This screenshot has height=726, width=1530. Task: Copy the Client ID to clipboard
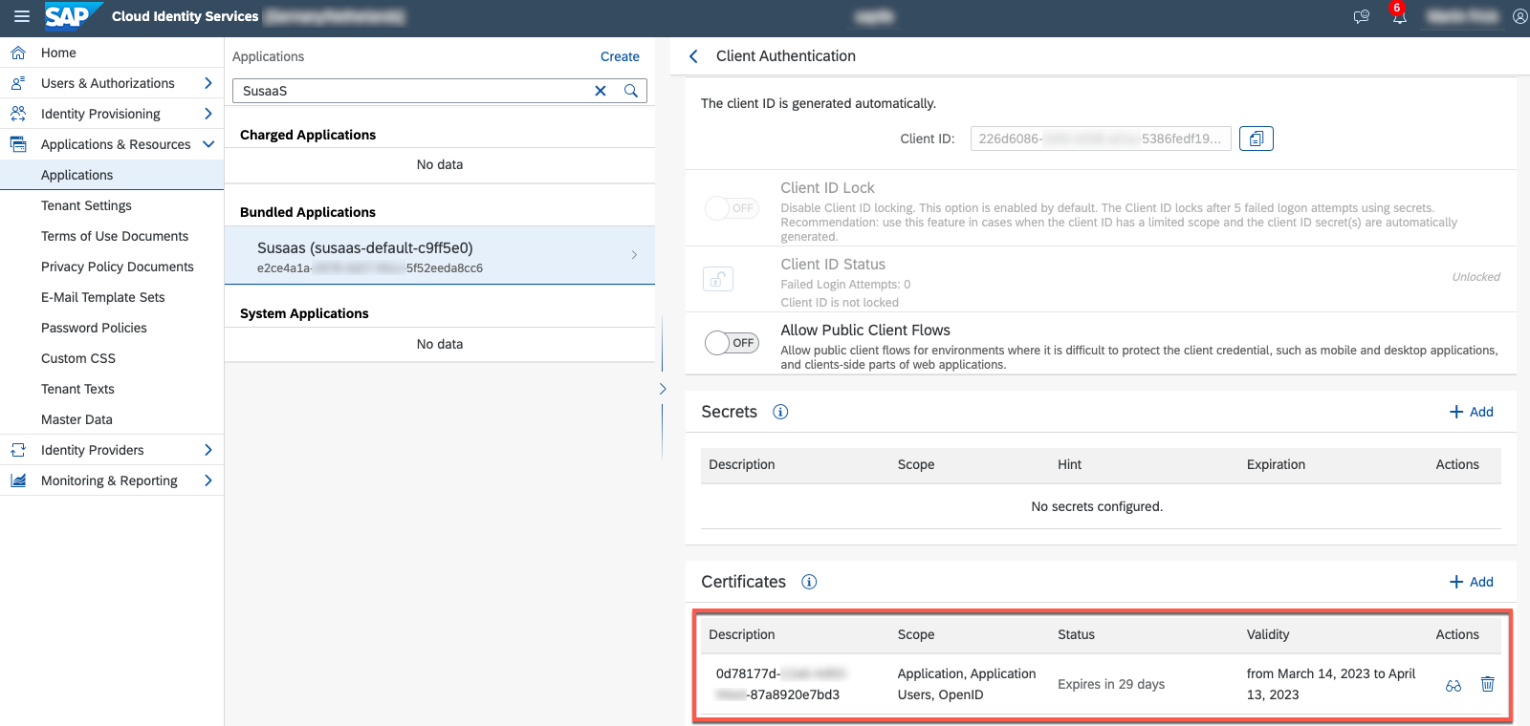(x=1257, y=139)
